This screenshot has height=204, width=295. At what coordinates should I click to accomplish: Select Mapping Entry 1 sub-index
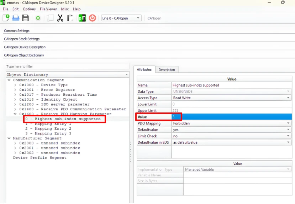point(48,124)
